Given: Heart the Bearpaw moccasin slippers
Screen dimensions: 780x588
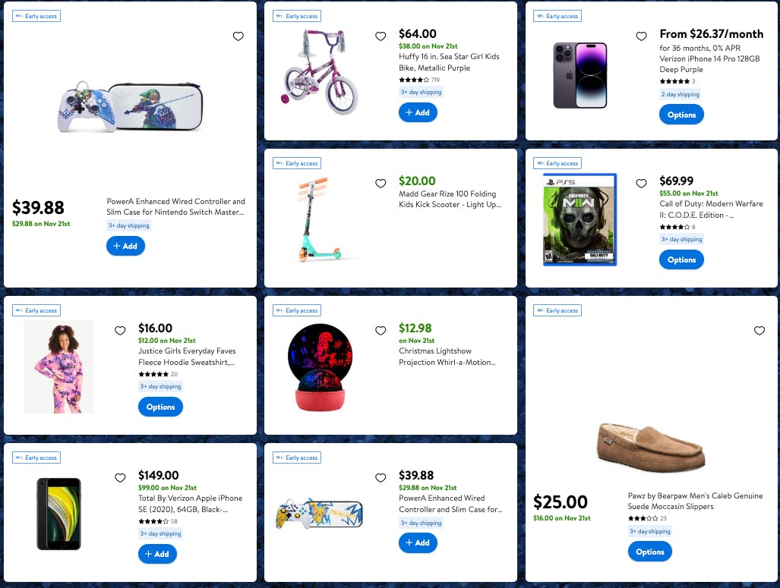Looking at the screenshot, I should click(759, 331).
